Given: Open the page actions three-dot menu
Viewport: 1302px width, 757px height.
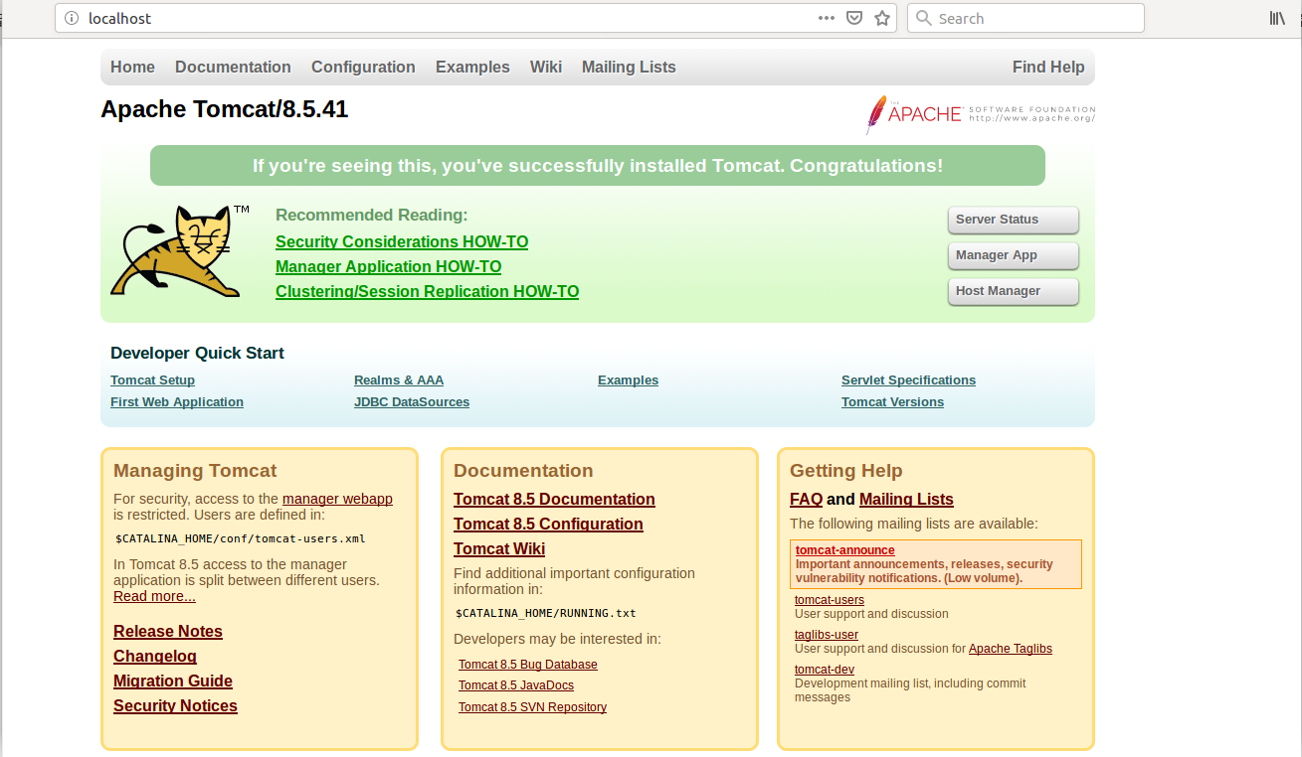Looking at the screenshot, I should 827,18.
